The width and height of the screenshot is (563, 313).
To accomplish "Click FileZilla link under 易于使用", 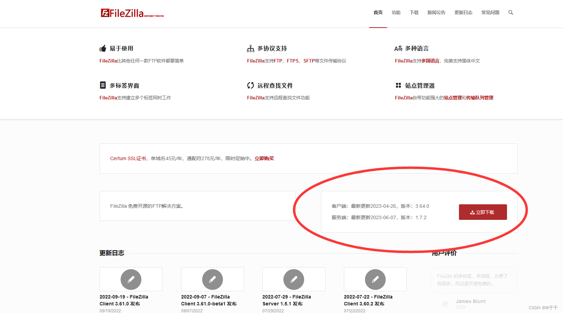I will pyautogui.click(x=108, y=61).
